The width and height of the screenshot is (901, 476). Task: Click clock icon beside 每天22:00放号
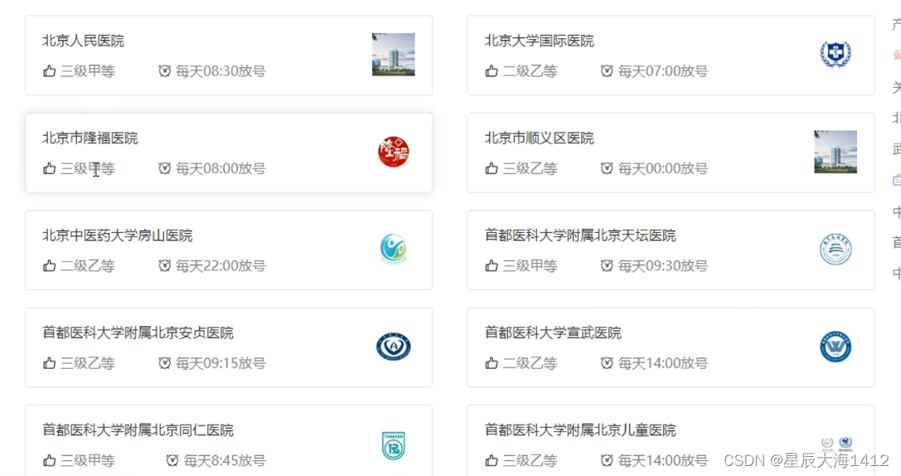pyautogui.click(x=165, y=265)
